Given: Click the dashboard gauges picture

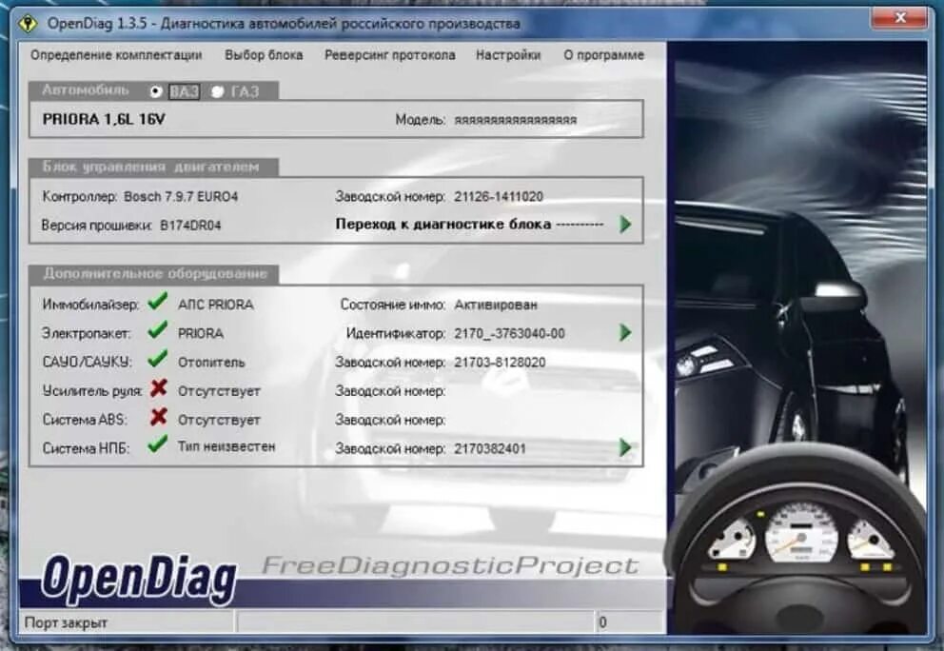Looking at the screenshot, I should (x=799, y=540).
